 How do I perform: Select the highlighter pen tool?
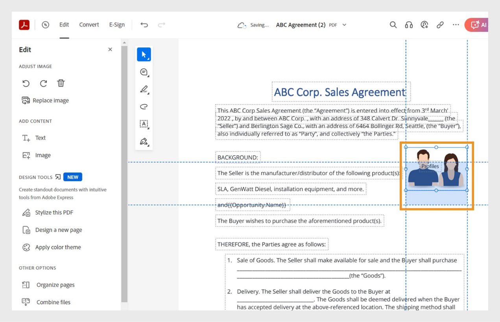[x=144, y=90]
